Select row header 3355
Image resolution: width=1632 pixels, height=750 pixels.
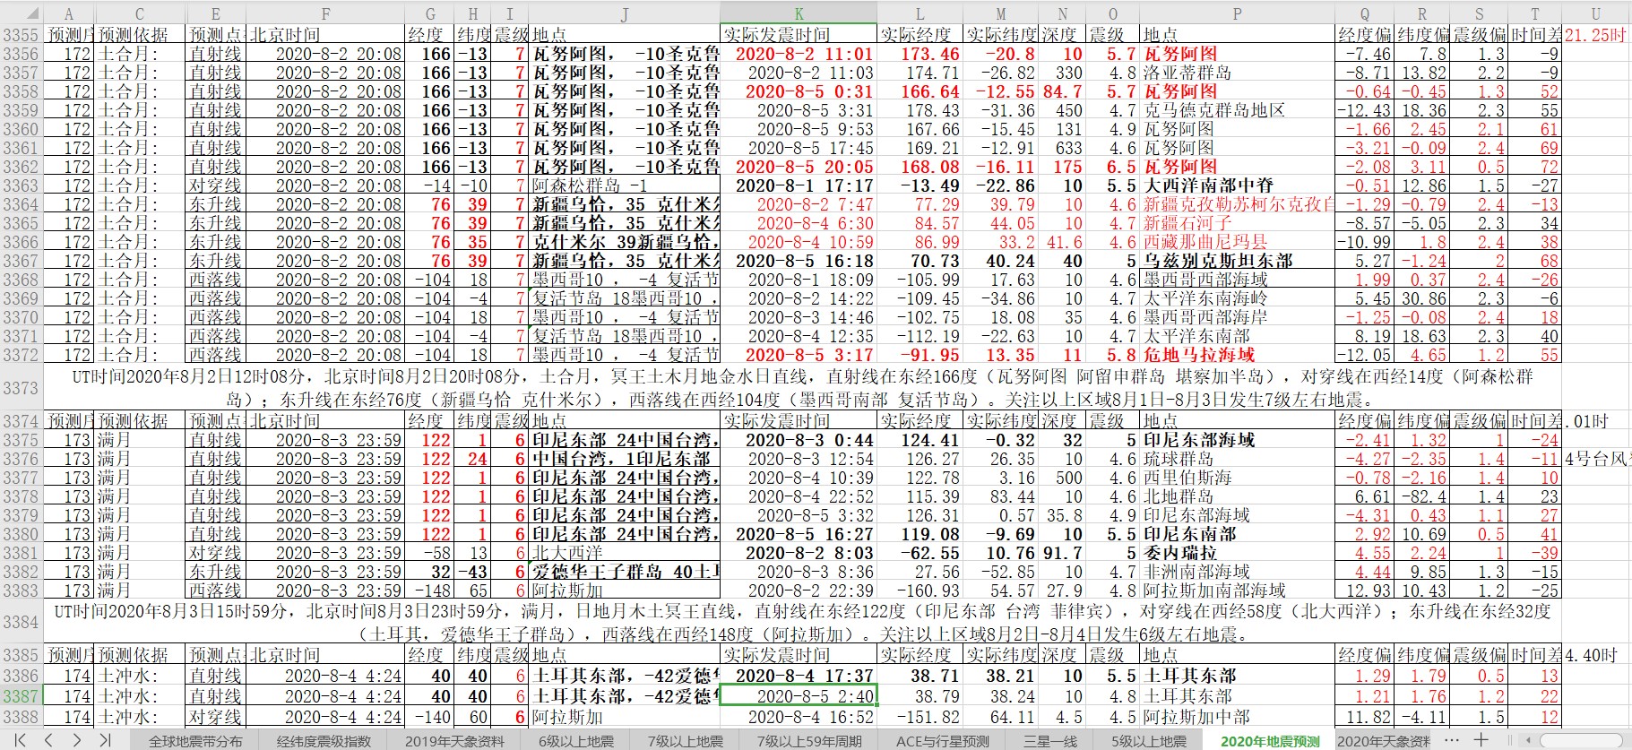point(21,34)
